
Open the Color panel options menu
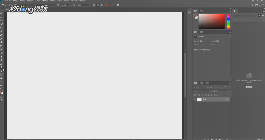230,11
